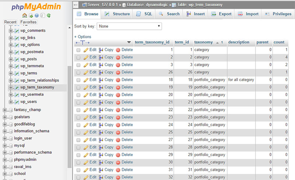Click the wp_users table icon
Screen dimensions: 295x180
pyautogui.click(x=17, y=102)
